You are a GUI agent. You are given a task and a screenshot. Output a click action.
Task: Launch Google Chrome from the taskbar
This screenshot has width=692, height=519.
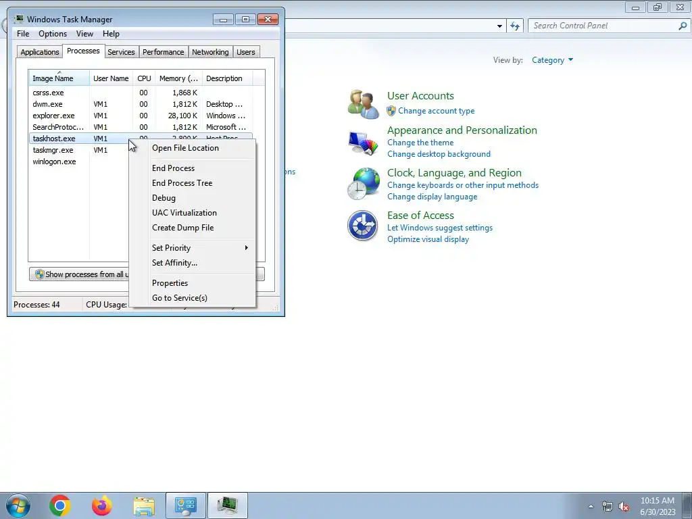(x=60, y=505)
